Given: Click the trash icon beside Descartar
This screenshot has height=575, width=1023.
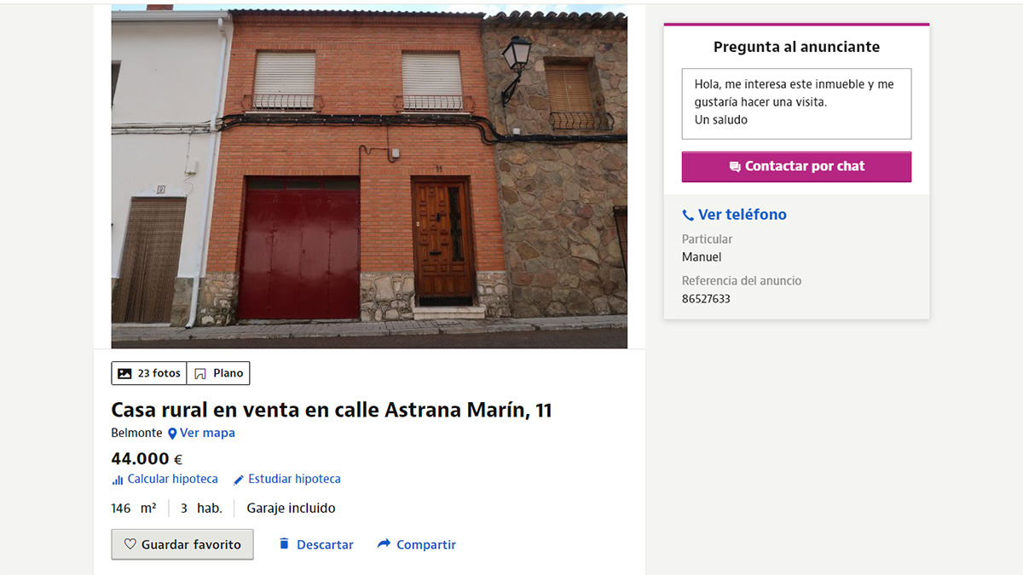Looking at the screenshot, I should tap(285, 543).
